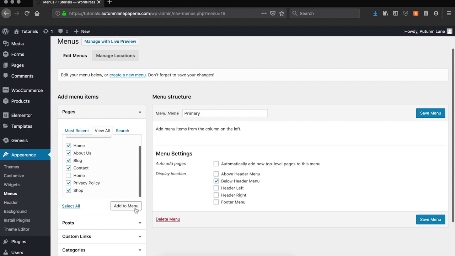455x256 pixels.
Task: Go to browser home icon
Action: (x=37, y=13)
